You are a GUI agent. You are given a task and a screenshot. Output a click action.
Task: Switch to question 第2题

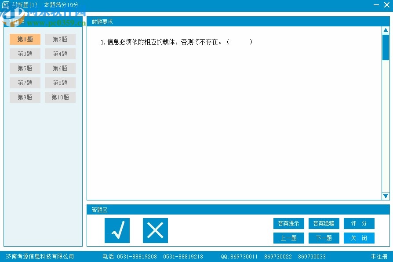point(60,39)
